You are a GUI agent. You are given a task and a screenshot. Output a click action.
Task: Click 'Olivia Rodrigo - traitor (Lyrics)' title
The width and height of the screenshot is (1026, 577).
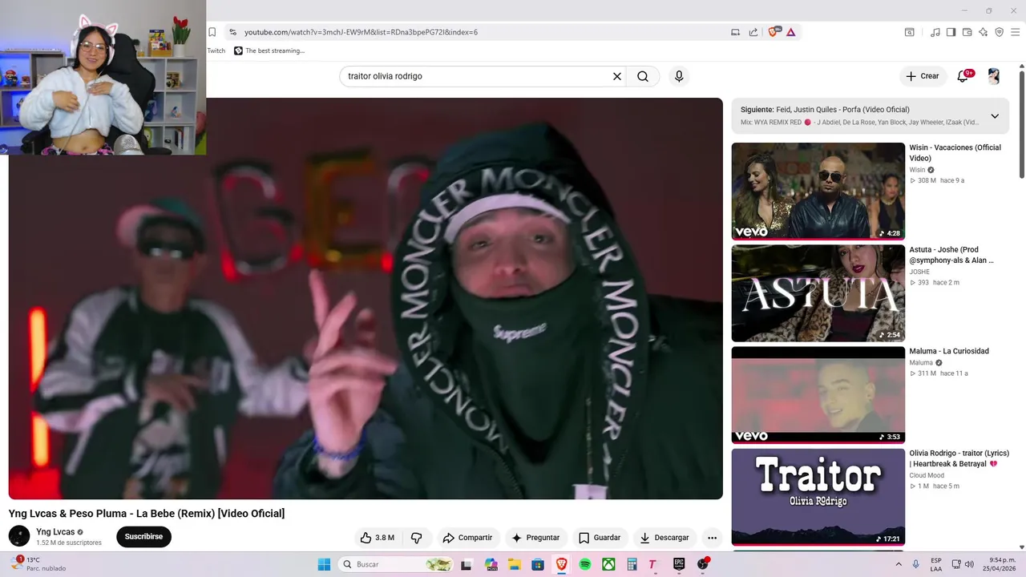[959, 458]
